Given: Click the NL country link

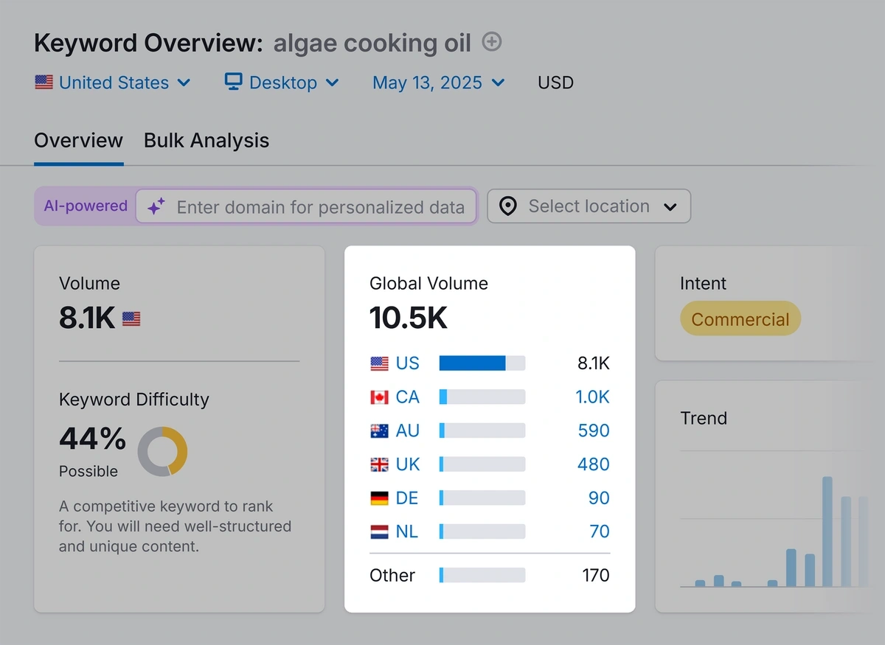Looking at the screenshot, I should pos(407,531).
